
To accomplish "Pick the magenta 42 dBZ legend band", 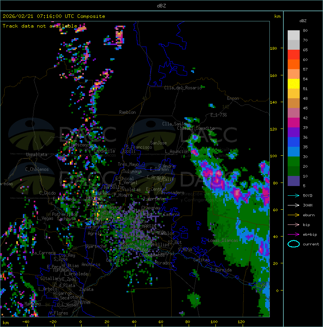I will coord(293,123).
